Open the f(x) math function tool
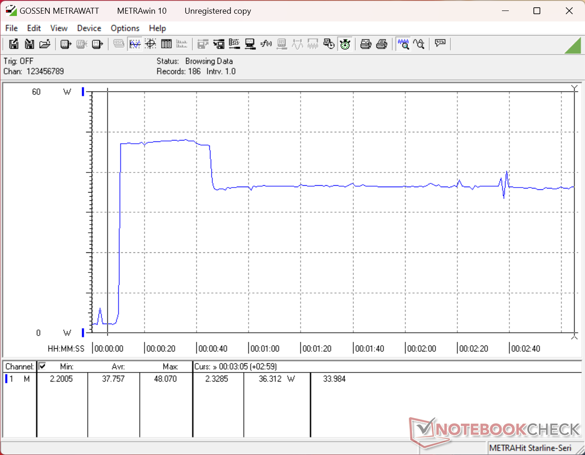Viewport: 585px width, 455px height. tap(266, 44)
